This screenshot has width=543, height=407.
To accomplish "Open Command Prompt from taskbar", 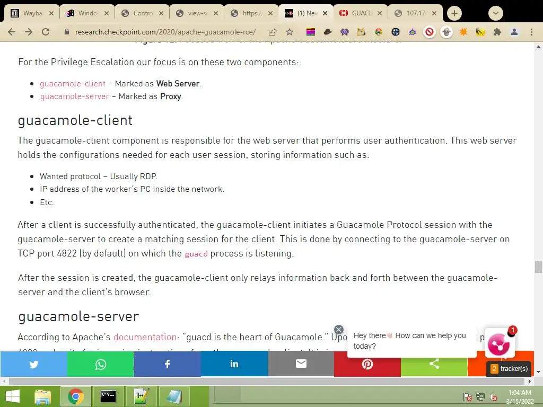I will click(108, 396).
